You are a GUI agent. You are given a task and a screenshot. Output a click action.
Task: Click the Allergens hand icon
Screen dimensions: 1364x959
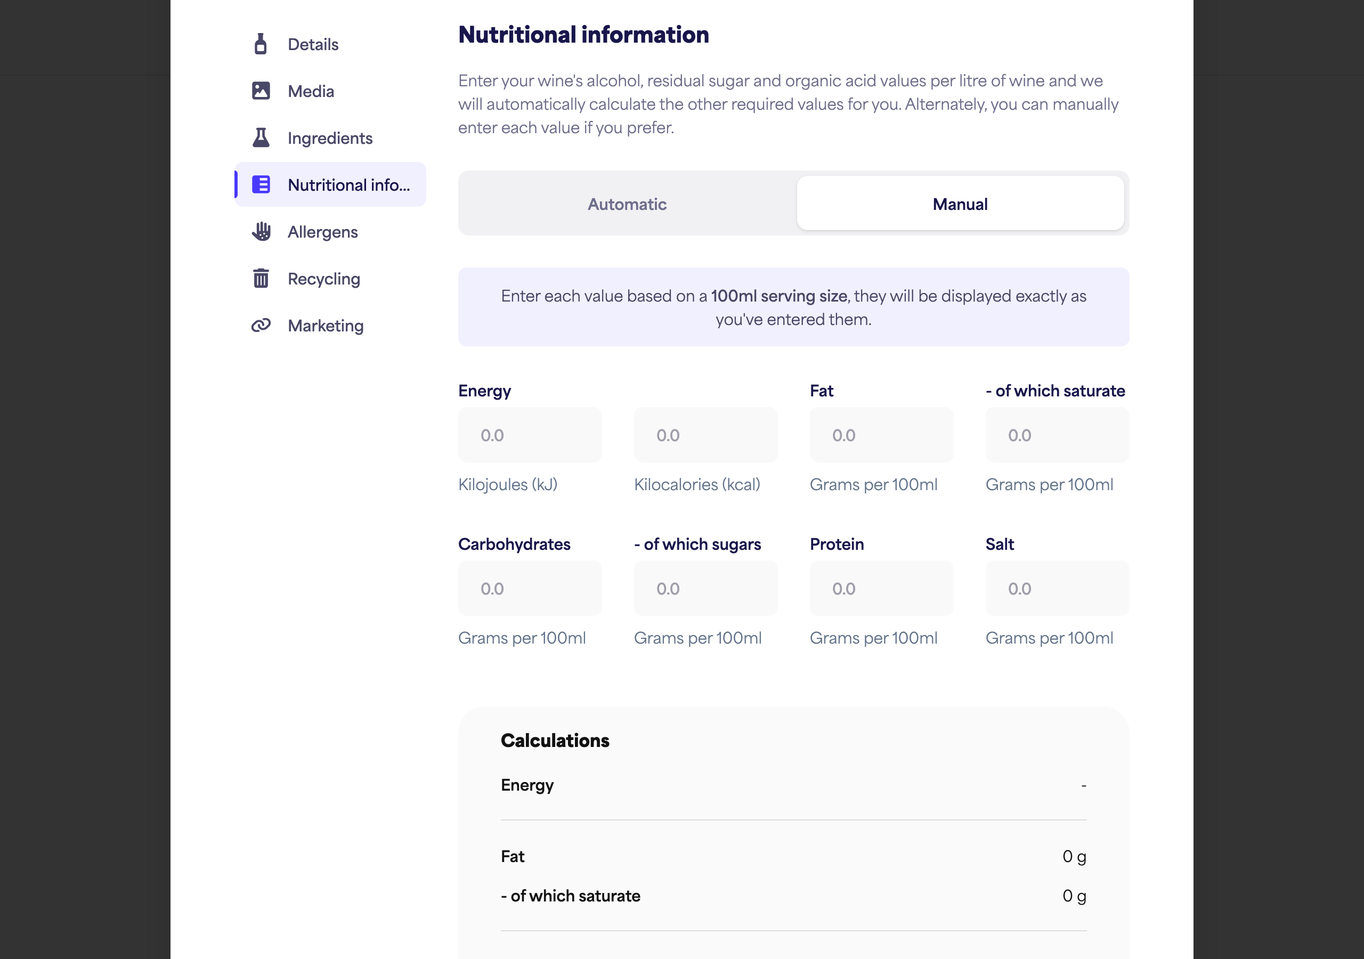pos(261,231)
